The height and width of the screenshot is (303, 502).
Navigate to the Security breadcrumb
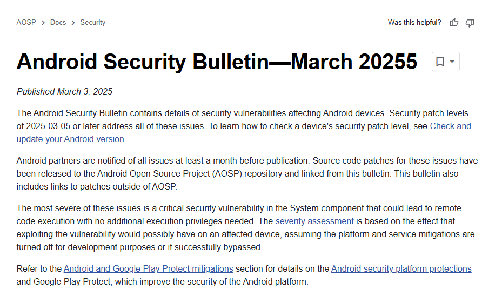click(x=92, y=23)
